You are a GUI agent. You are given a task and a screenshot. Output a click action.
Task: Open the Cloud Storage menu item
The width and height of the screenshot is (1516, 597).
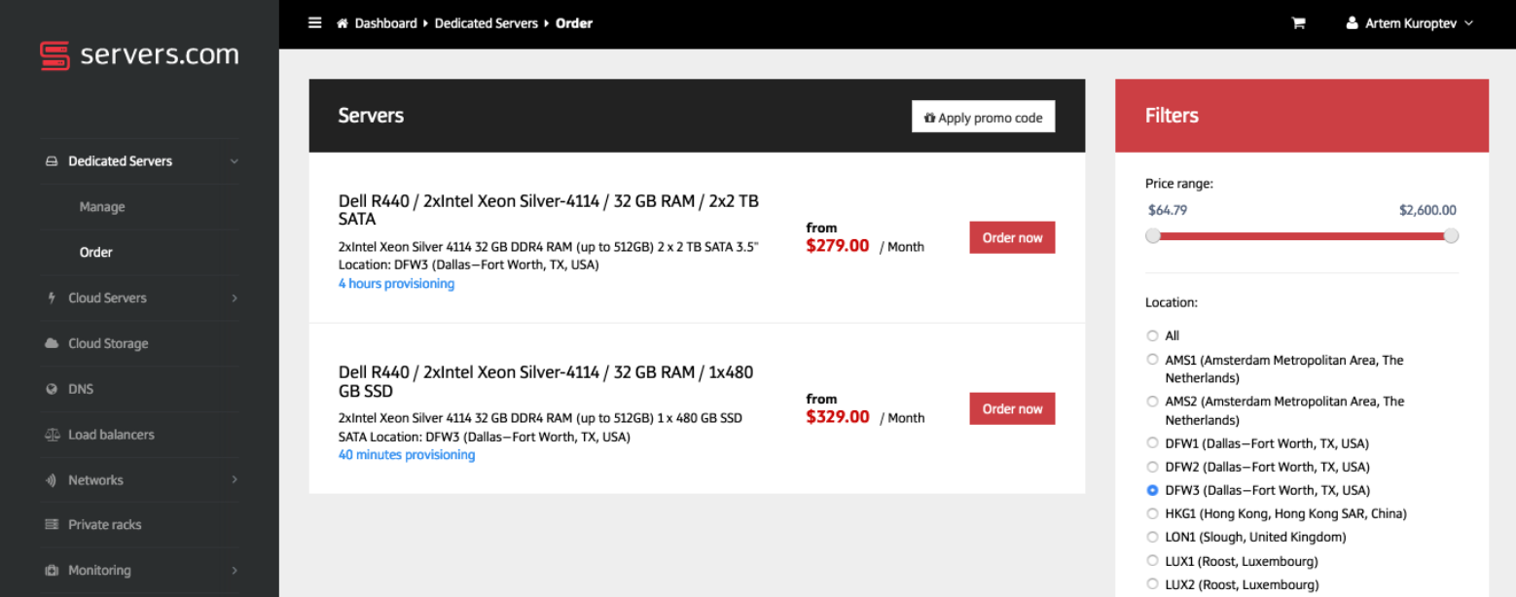tap(108, 343)
